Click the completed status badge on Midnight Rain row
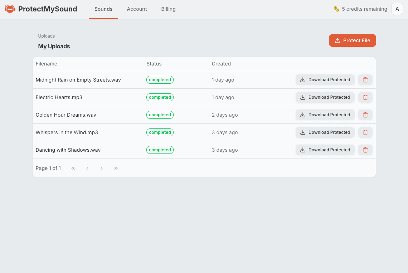408x273 pixels. coord(160,79)
